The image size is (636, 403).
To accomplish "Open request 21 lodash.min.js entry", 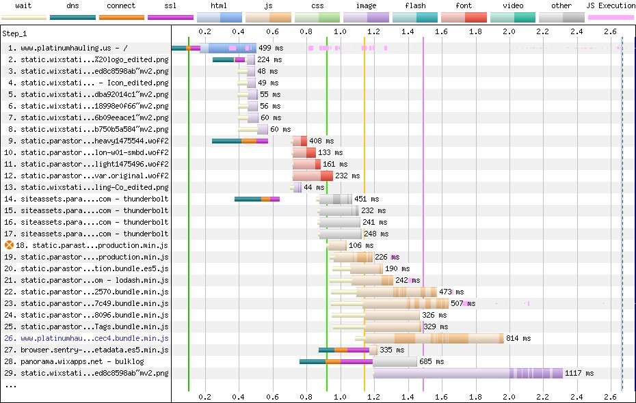I will click(x=94, y=280).
